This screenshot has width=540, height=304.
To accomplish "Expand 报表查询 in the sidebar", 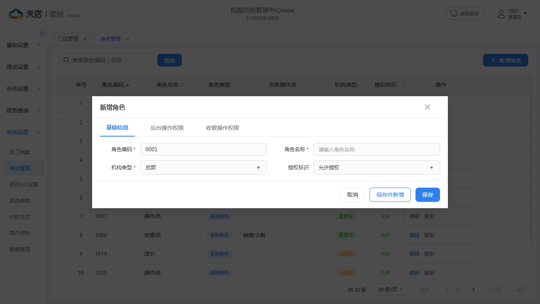I will click(x=23, y=110).
